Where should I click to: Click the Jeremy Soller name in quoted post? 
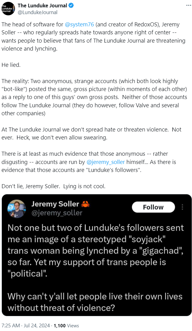(x=55, y=204)
